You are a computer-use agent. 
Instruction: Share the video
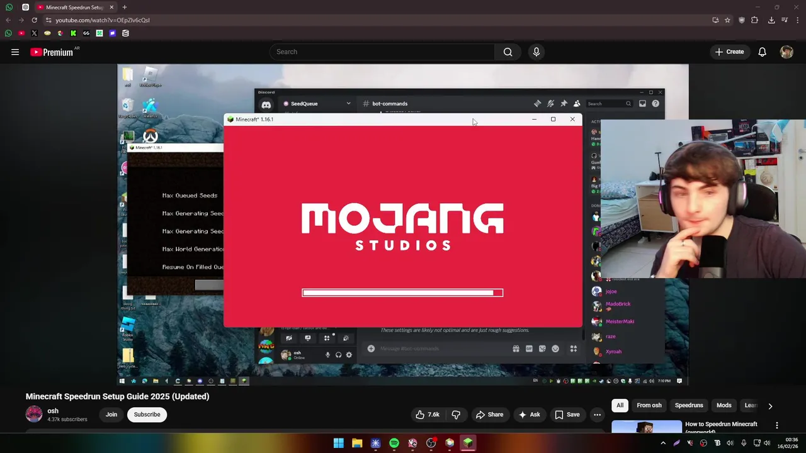coord(489,415)
